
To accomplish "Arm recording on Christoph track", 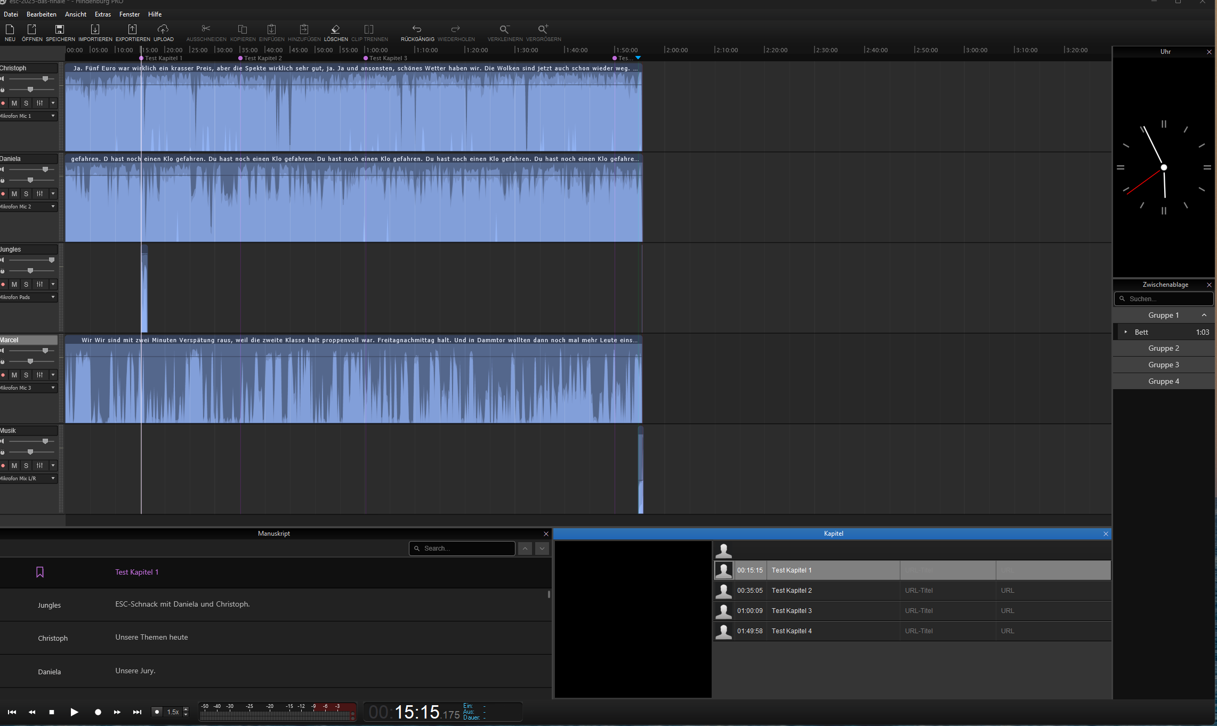I will [3, 103].
